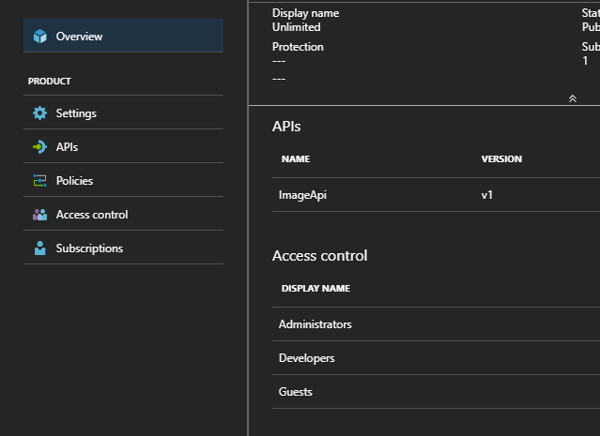Go to the APIs sidebar entry
The width and height of the screenshot is (600, 436).
[x=123, y=146]
